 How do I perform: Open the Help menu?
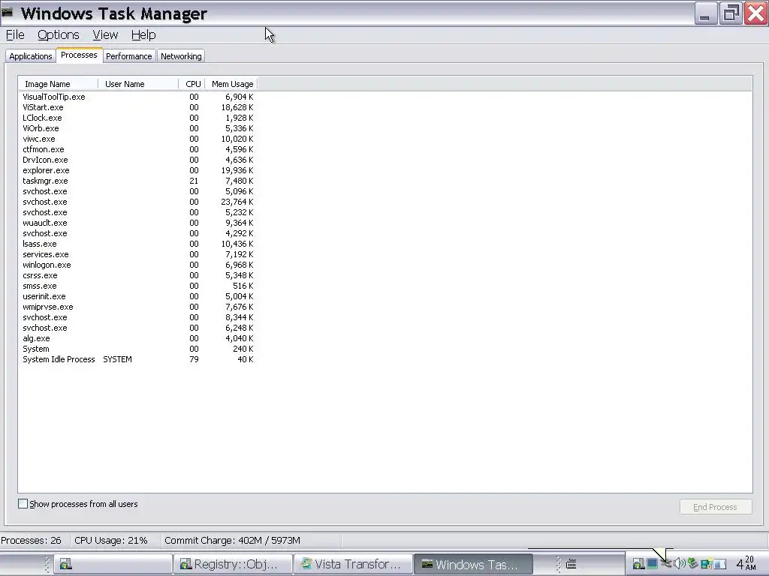coord(143,34)
